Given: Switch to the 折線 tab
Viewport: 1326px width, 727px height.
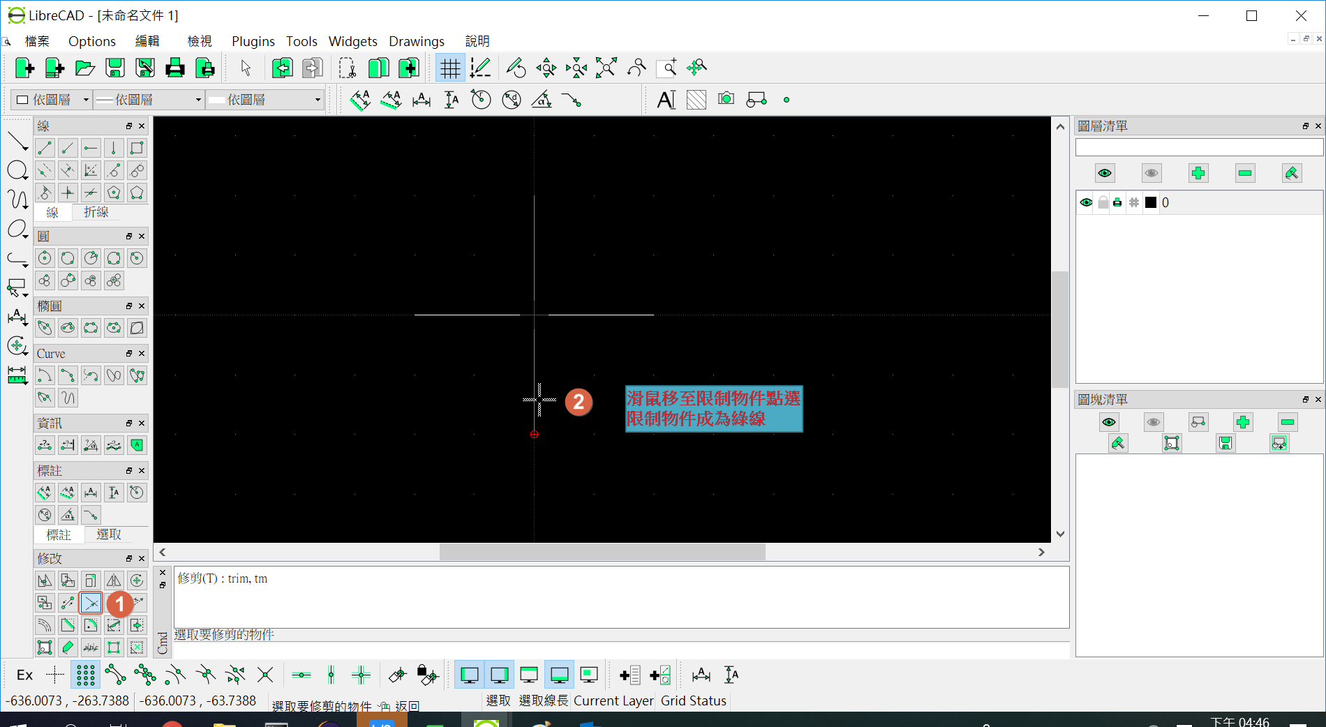Looking at the screenshot, I should point(96,212).
